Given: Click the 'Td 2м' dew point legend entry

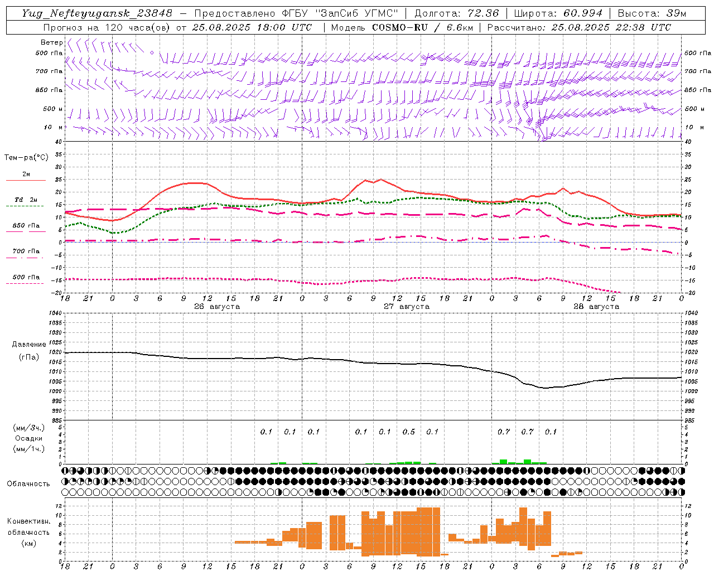Looking at the screenshot, I should click(x=26, y=200).
